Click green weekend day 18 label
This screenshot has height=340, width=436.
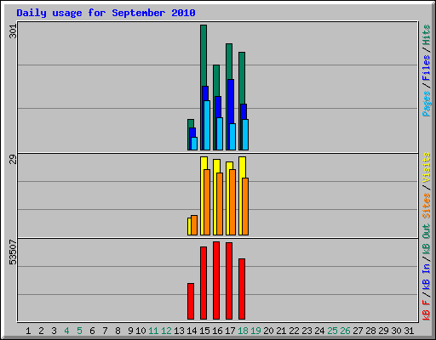(x=243, y=331)
